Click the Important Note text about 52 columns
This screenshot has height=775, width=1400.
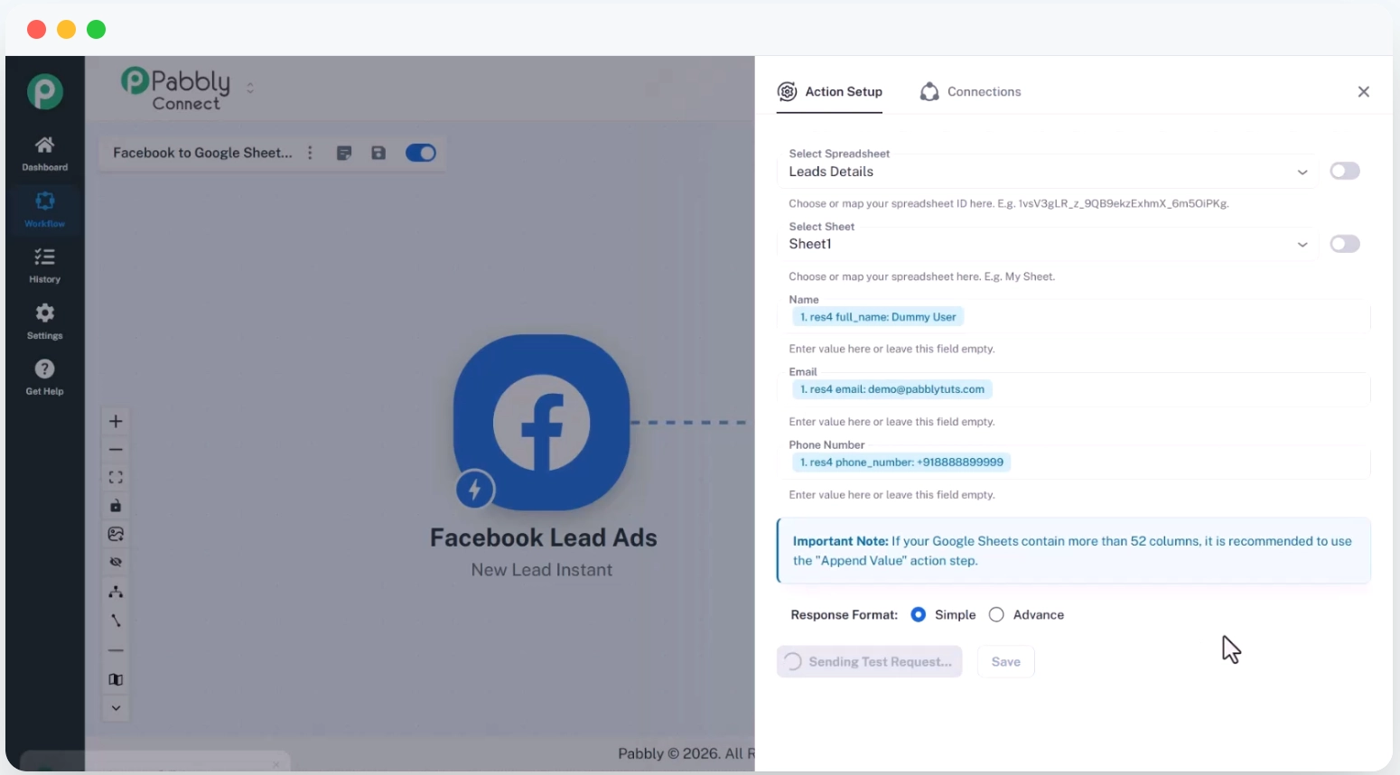click(1072, 551)
